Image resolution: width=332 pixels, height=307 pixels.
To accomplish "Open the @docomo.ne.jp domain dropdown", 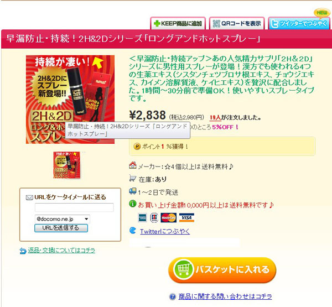I will 63,219.
